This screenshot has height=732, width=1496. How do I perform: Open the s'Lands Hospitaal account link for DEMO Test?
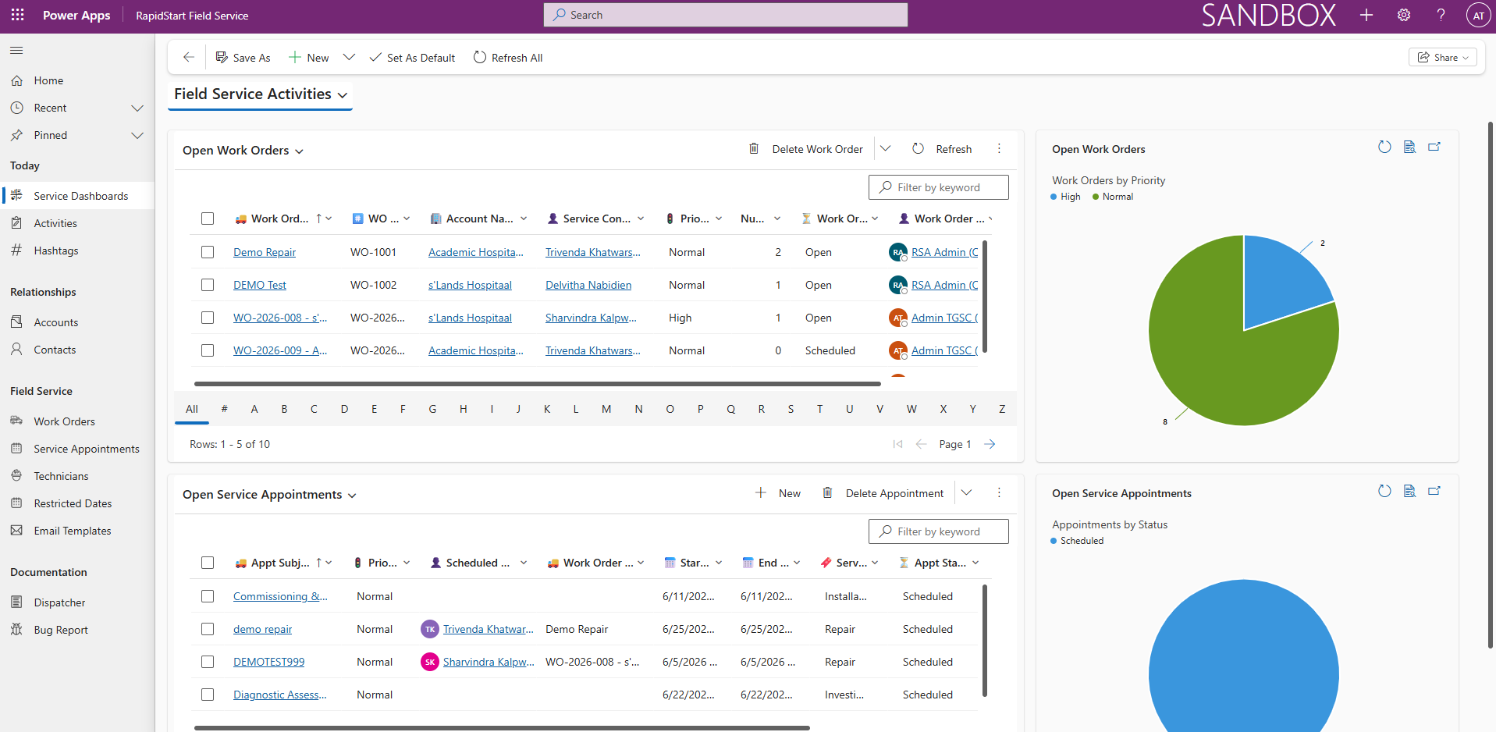click(x=470, y=285)
